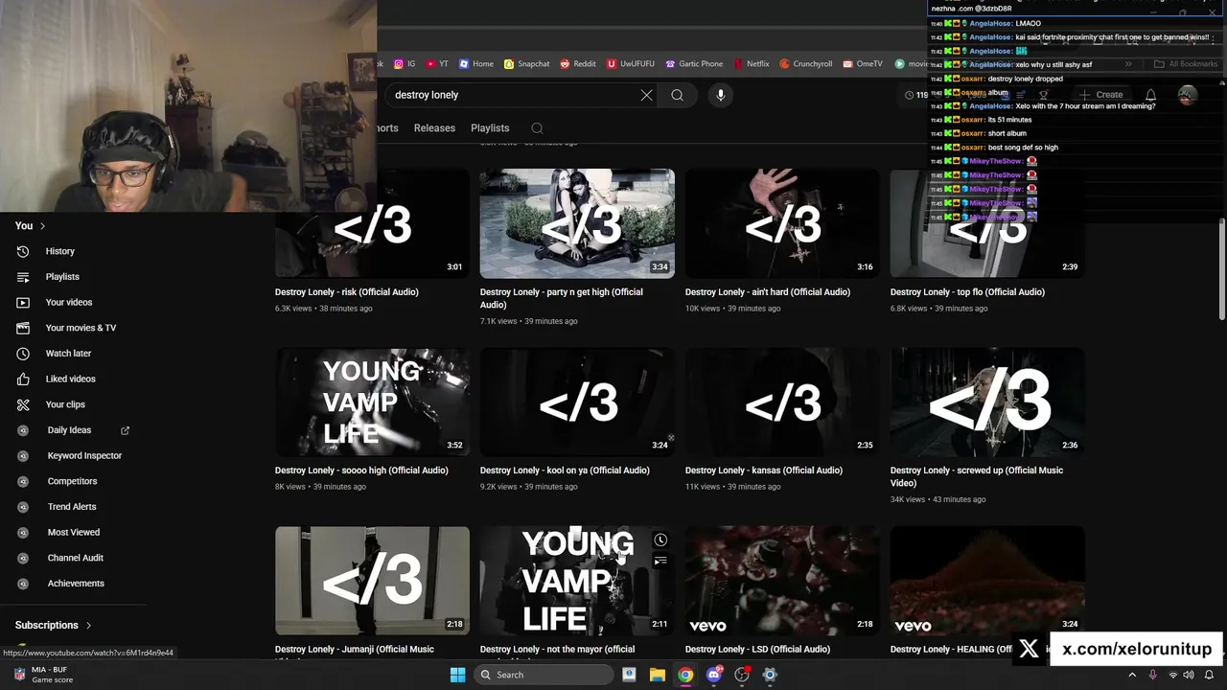
Task: Open Discord from the taskbar
Action: pos(714,675)
